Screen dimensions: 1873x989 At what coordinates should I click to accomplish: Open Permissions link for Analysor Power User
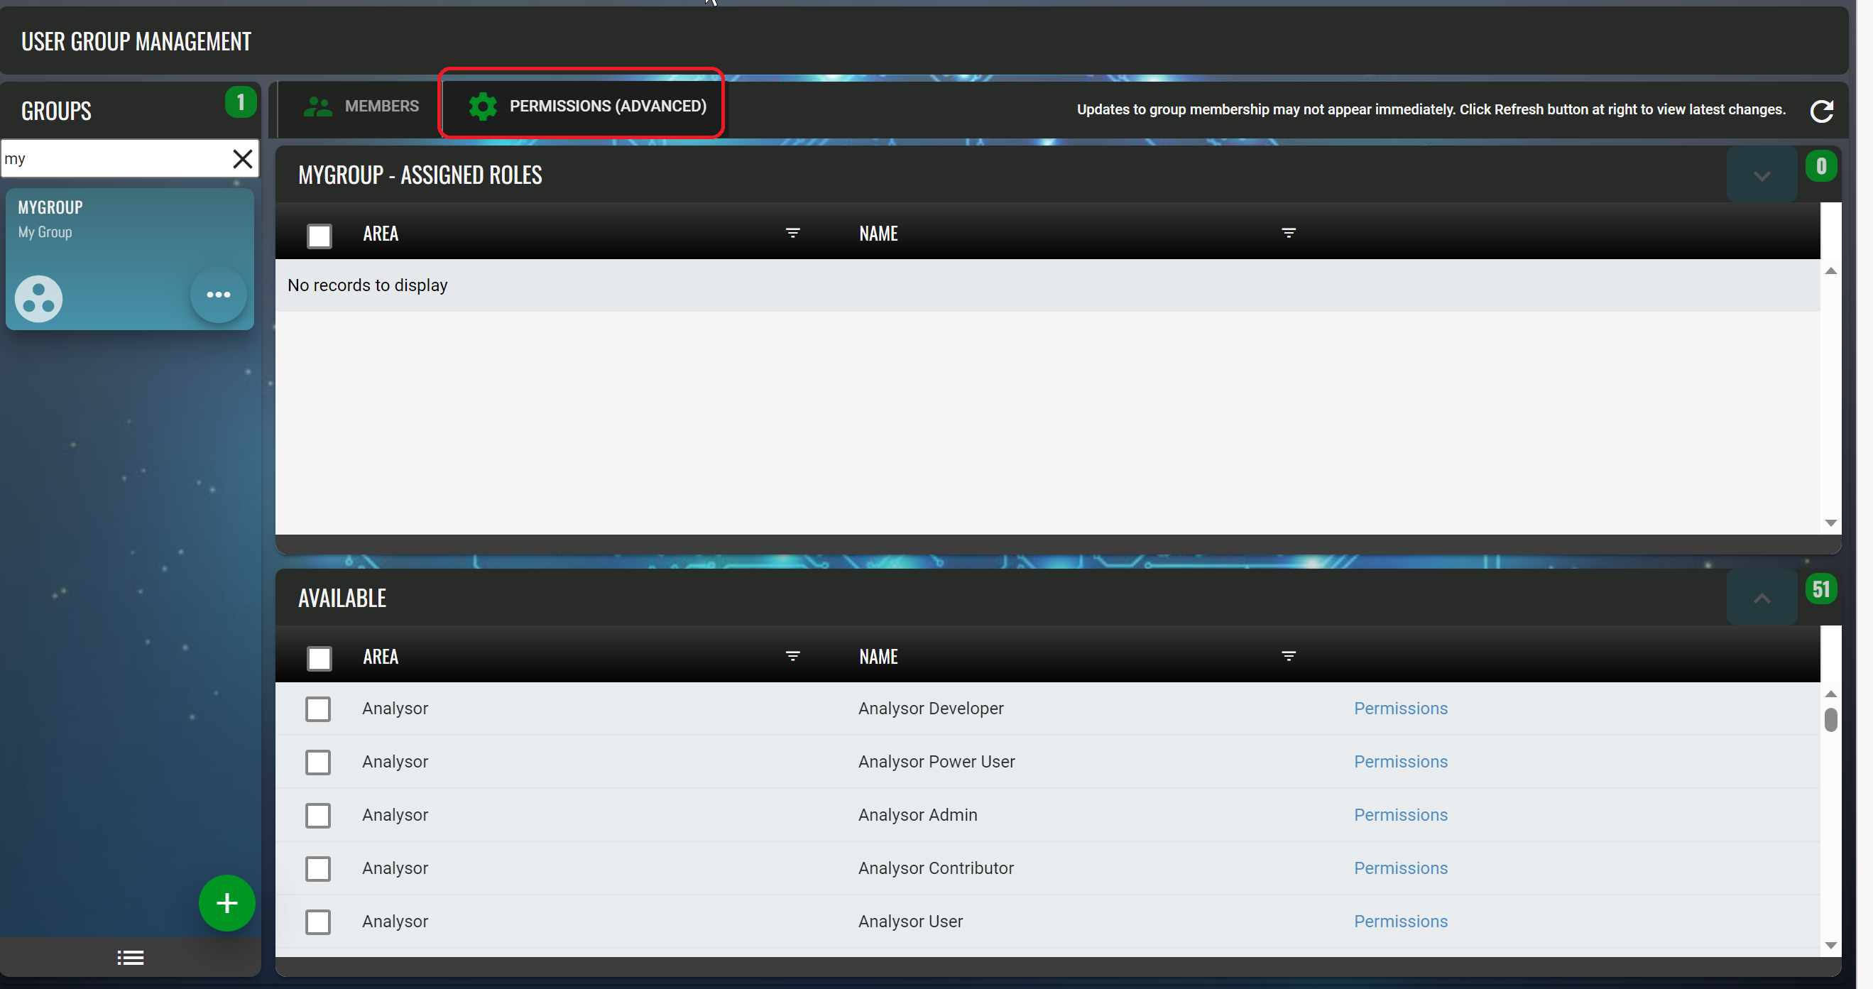[1399, 761]
